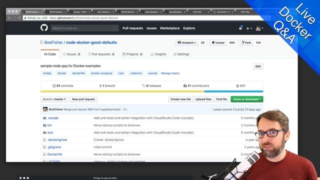
Task: Click BretFisher's commit avatar thumbnail
Action: [x=45, y=109]
